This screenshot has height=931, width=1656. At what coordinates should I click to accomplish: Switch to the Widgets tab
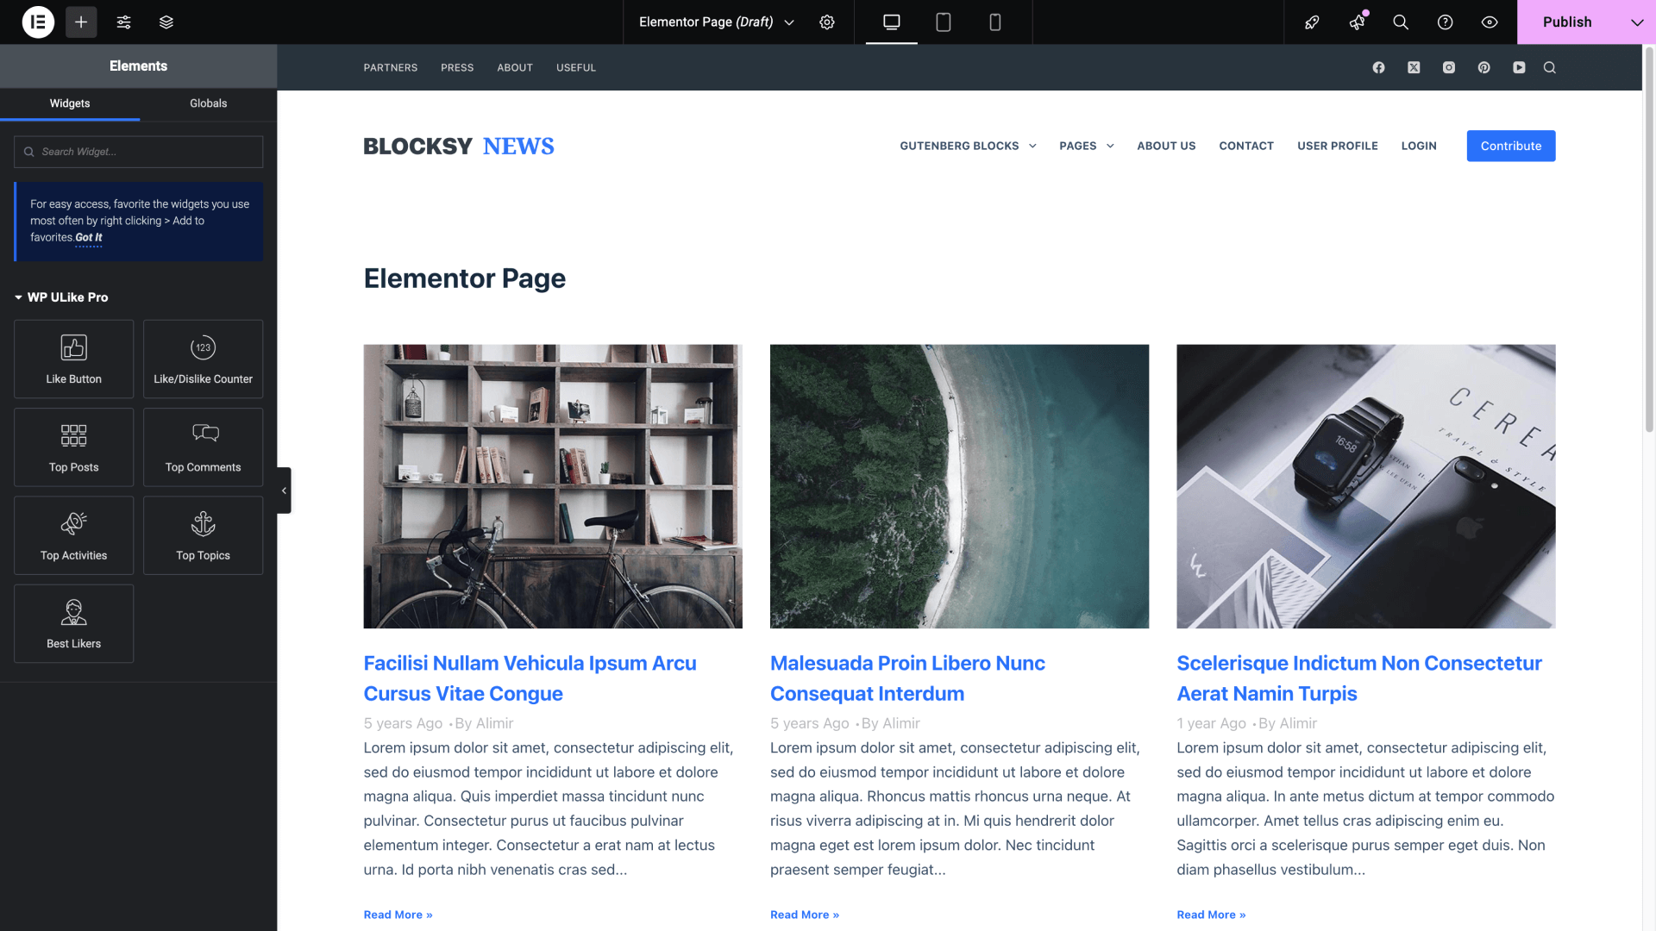point(68,103)
